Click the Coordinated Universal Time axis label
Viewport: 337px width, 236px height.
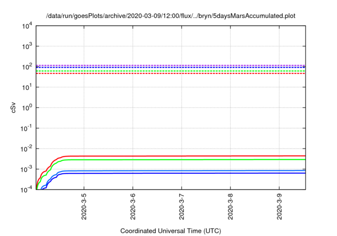171,231
